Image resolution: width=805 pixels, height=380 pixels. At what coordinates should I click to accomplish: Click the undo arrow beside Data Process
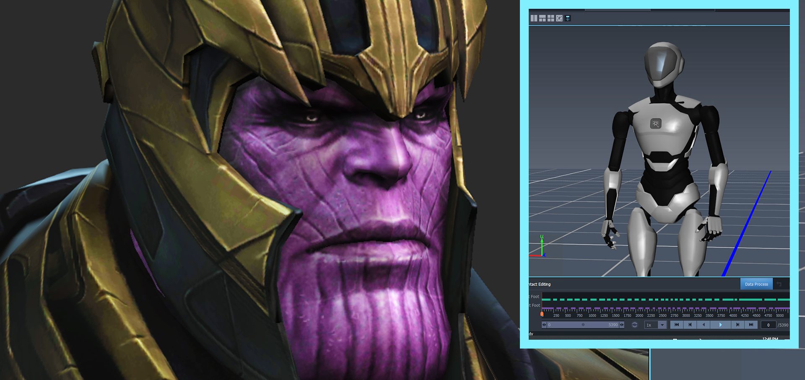point(779,284)
